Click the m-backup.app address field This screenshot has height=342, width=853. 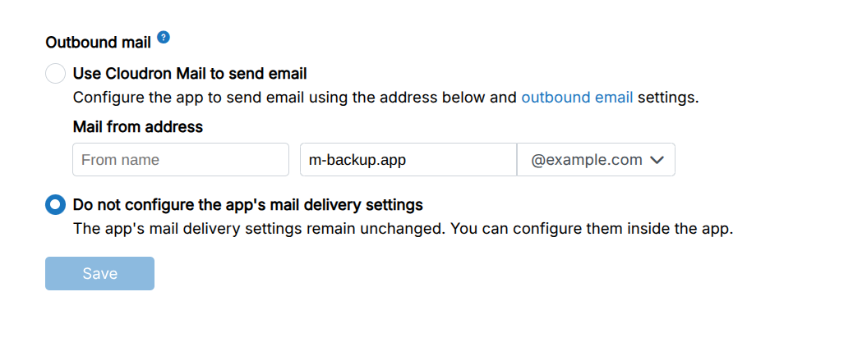[x=408, y=160]
